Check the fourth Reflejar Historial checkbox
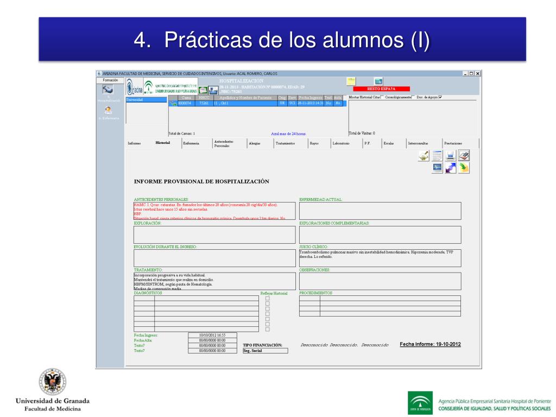The width and height of the screenshot is (556, 417). click(x=267, y=314)
